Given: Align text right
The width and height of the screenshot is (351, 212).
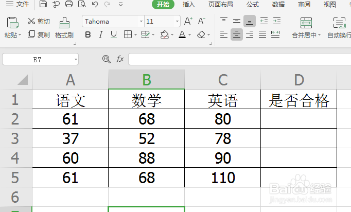Looking at the screenshot, I should pos(250,34).
